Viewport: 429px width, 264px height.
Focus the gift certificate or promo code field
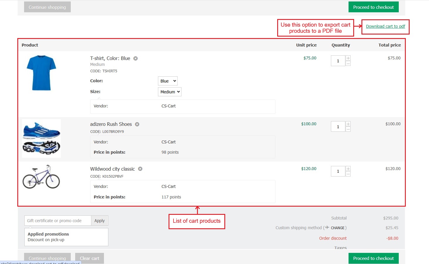point(58,221)
